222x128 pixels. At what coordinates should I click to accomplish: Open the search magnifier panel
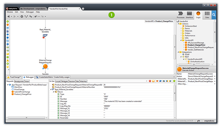coord(214,15)
